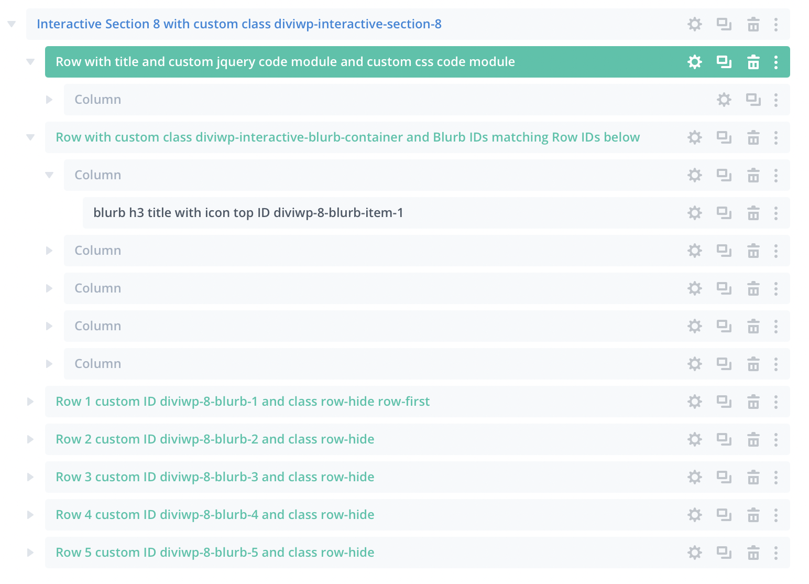Expand Row 4 diviwp-8-blurb-4
The height and width of the screenshot is (584, 809).
30,515
